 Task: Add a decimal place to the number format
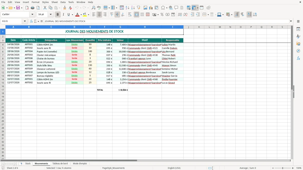[x=180, y=15]
